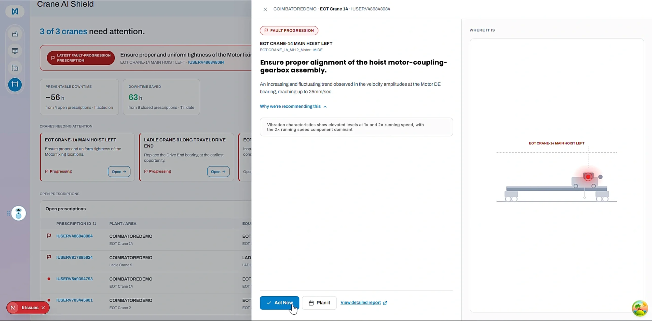The width and height of the screenshot is (652, 321).
Task: Sort by Prescription ID column
Action: pyautogui.click(x=76, y=224)
